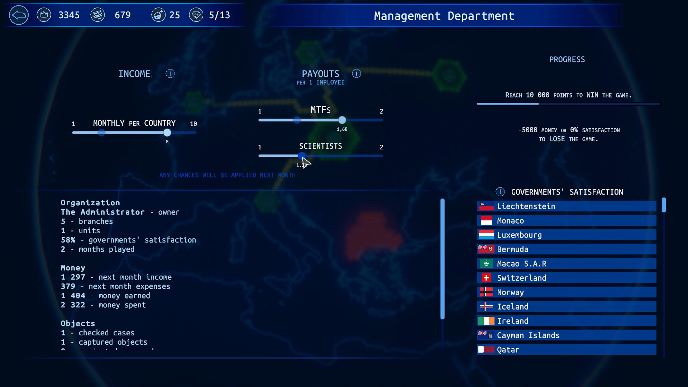Click the Organization section header
The width and height of the screenshot is (688, 387).
(90, 203)
